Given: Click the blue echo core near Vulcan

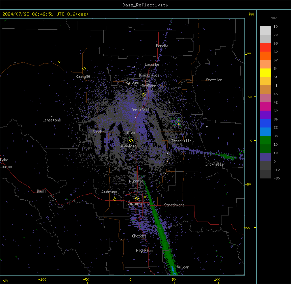Looking at the screenshot, I should (173, 270).
